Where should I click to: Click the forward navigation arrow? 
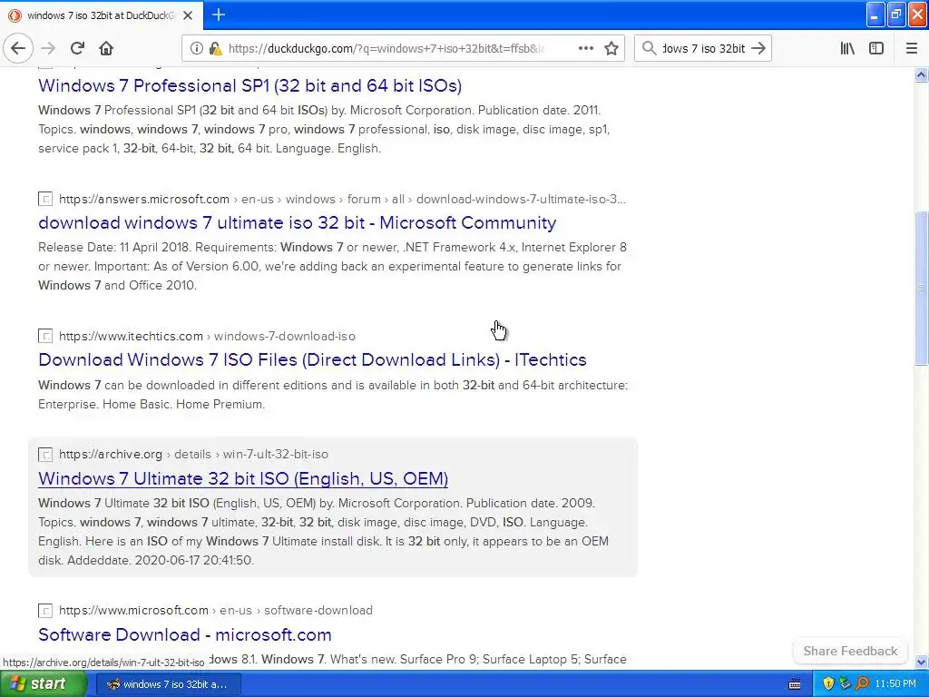(49, 48)
